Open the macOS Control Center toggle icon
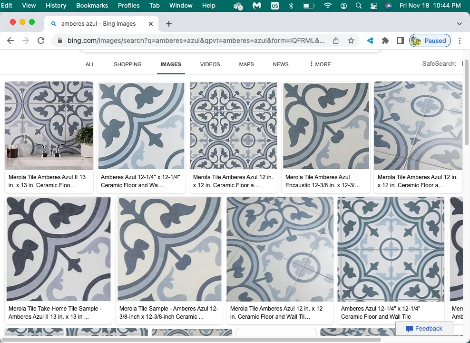Viewport: 470px width, 343px height. (373, 6)
